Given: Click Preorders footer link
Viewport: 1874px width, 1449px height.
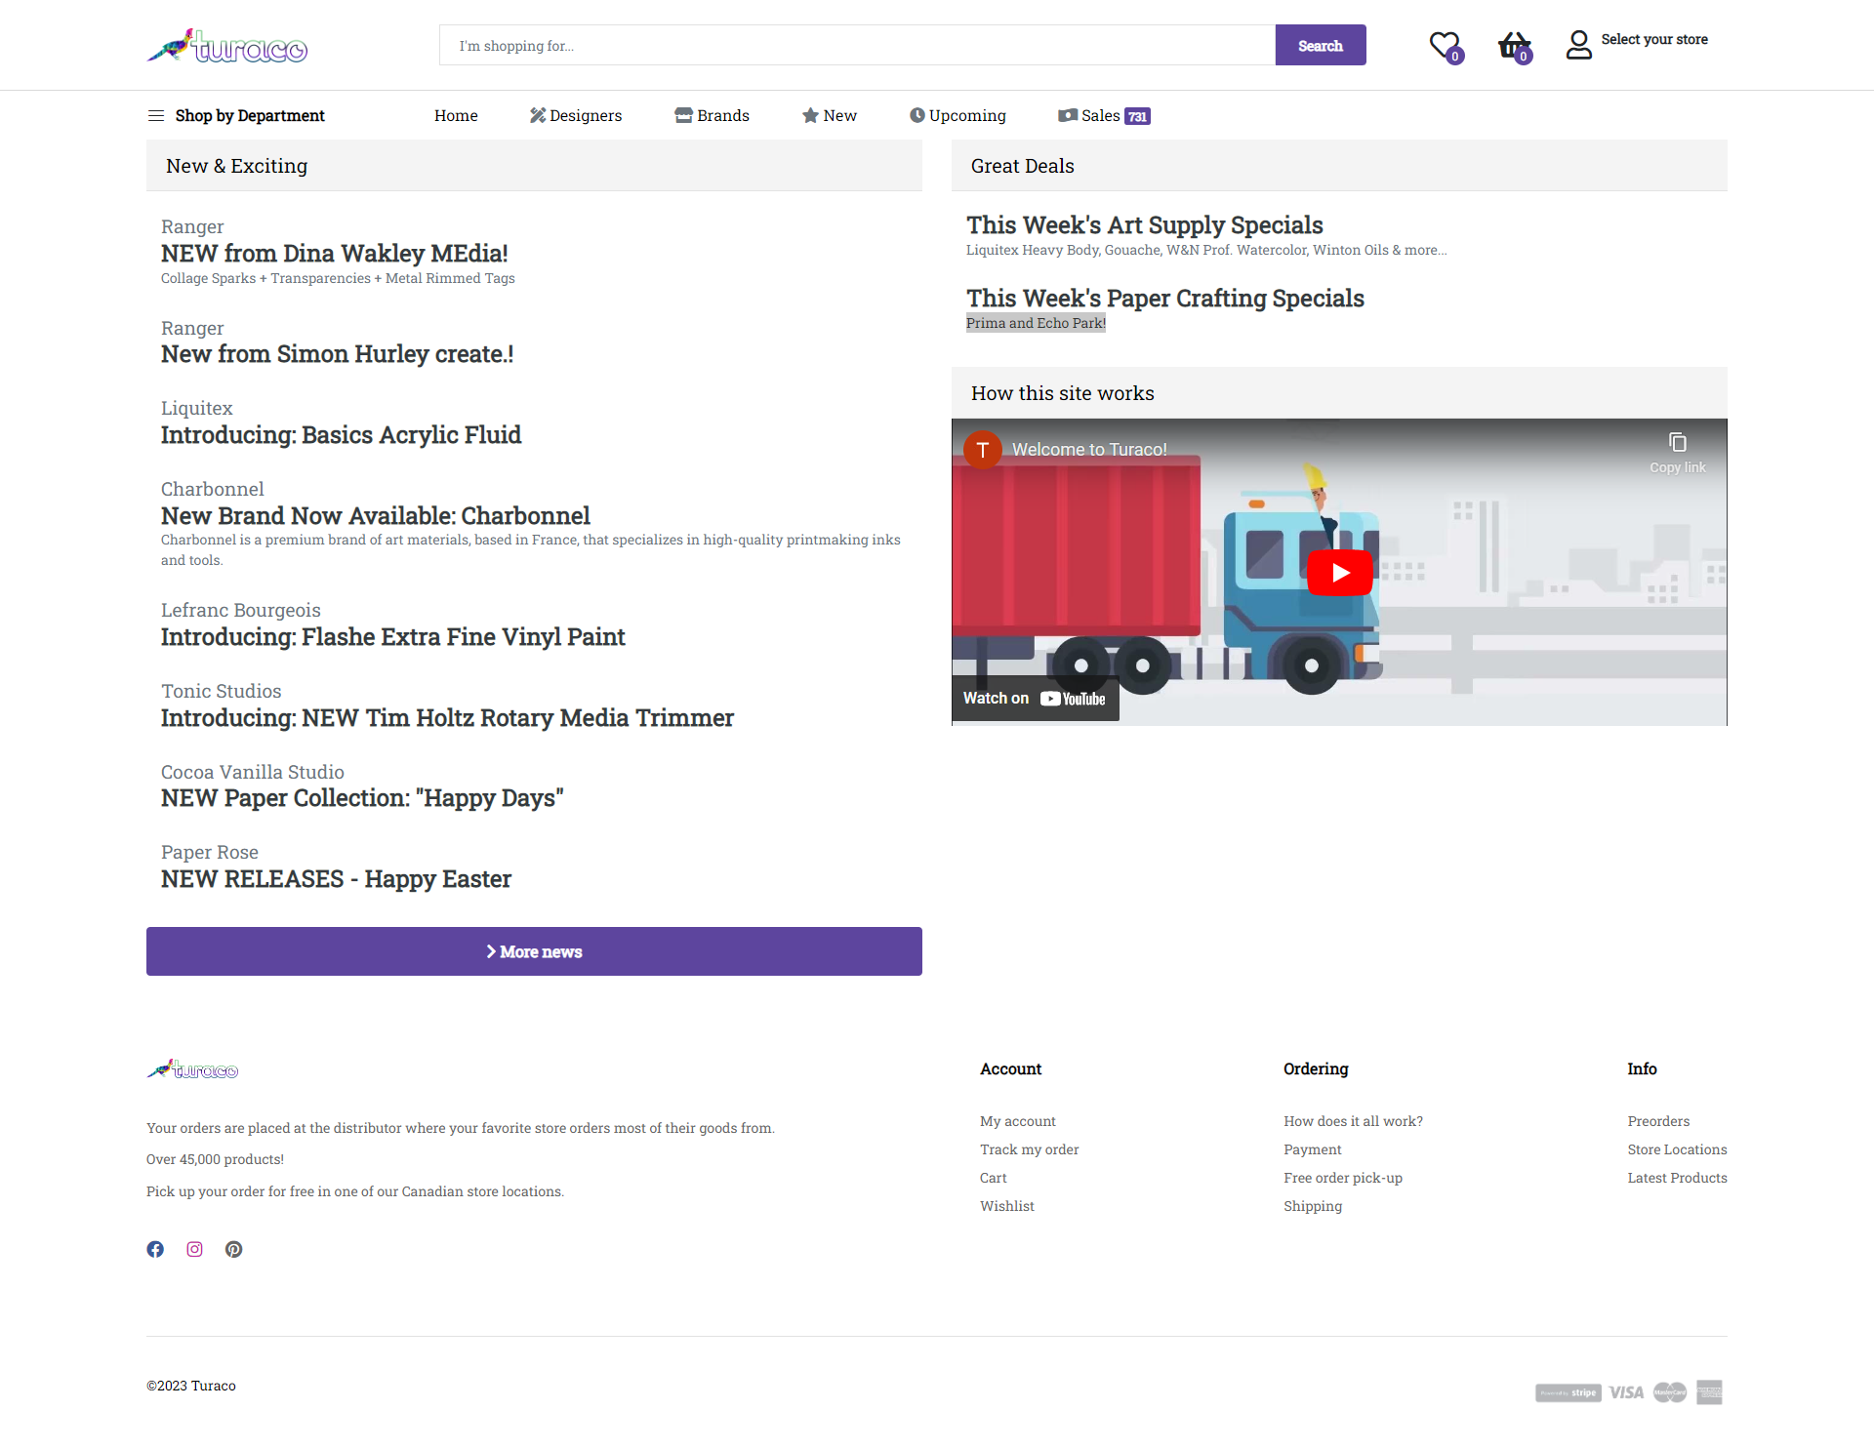Looking at the screenshot, I should coord(1658,1121).
